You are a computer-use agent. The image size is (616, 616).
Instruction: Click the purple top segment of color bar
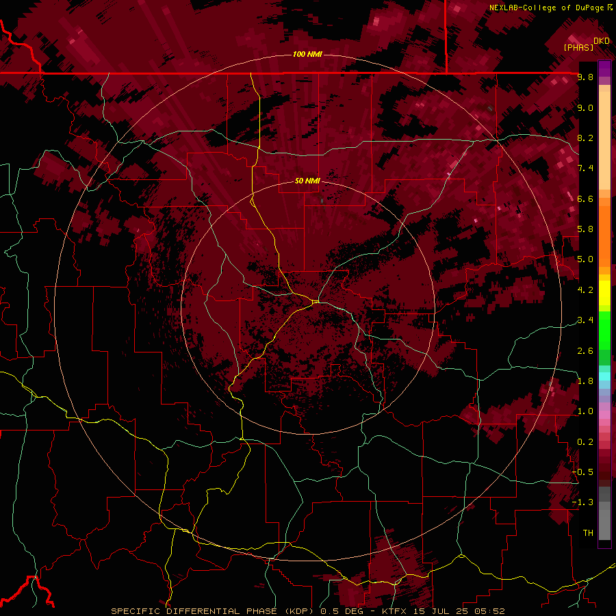coord(604,68)
